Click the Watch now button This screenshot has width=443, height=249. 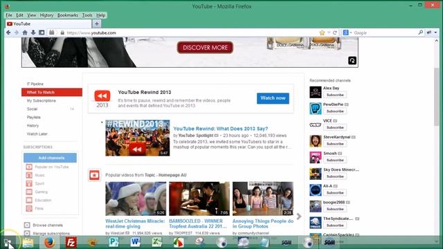(x=273, y=98)
